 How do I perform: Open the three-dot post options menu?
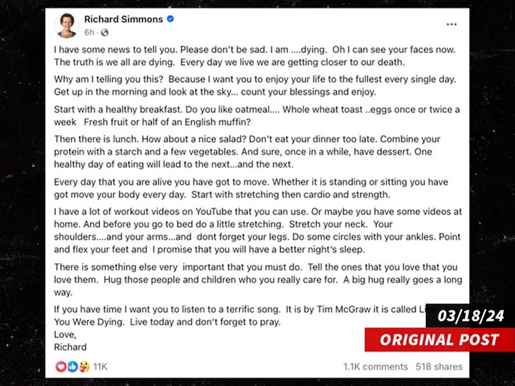(451, 25)
